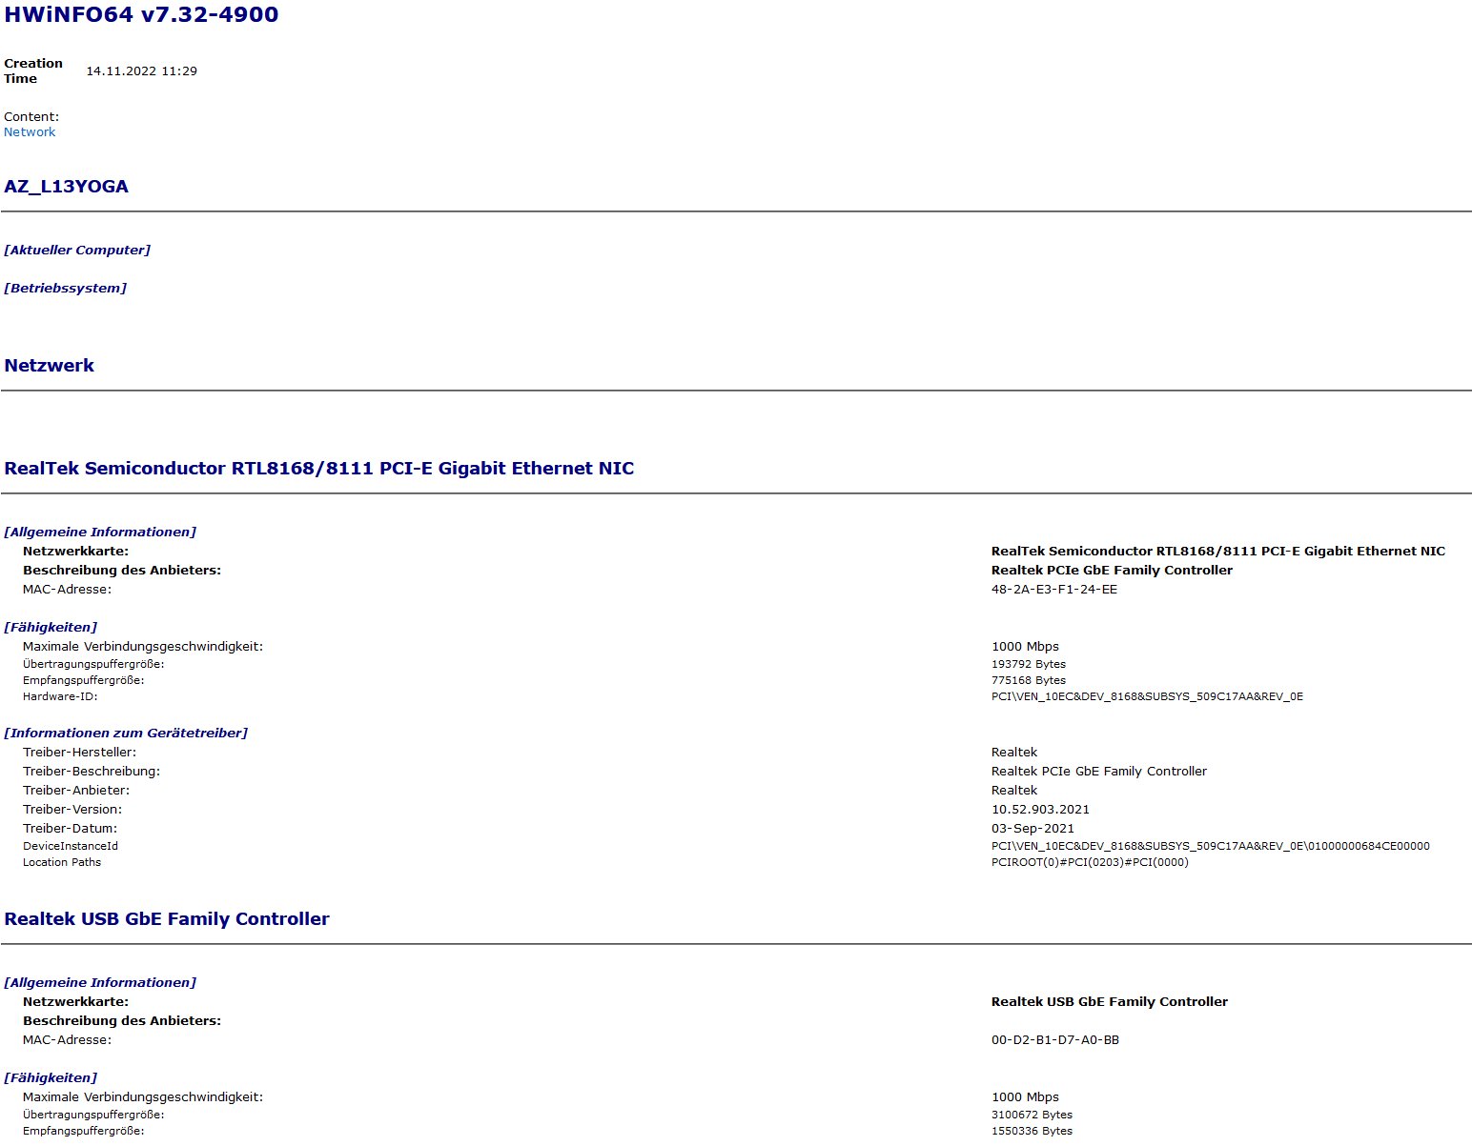1472x1146 pixels.
Task: Click receive buffer value 775168 Bytes
Action: [1029, 681]
